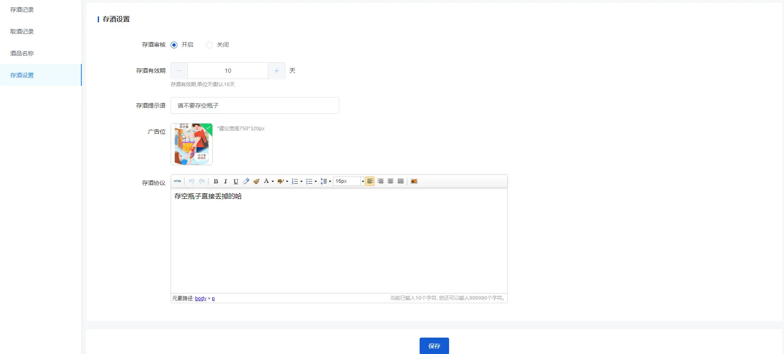This screenshot has height=354, width=784.
Task: Click the body element path link
Action: [201, 299]
